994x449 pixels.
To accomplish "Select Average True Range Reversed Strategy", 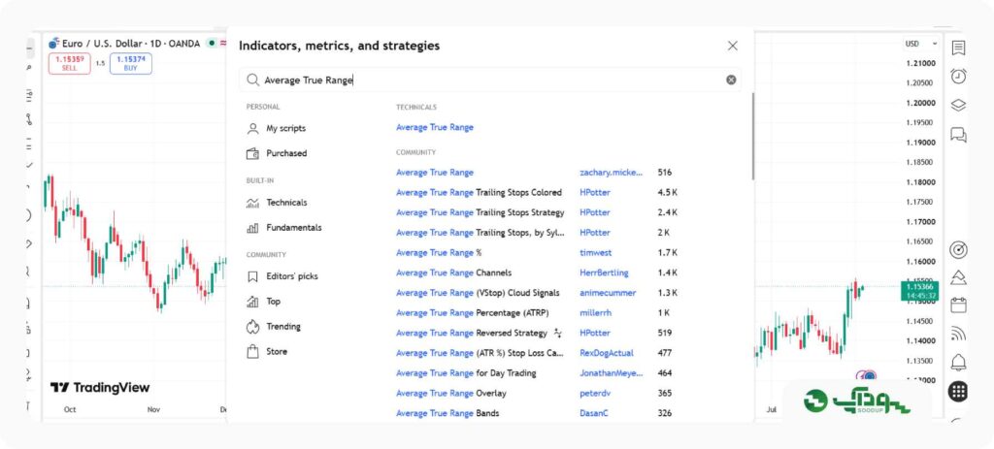I will click(x=472, y=333).
